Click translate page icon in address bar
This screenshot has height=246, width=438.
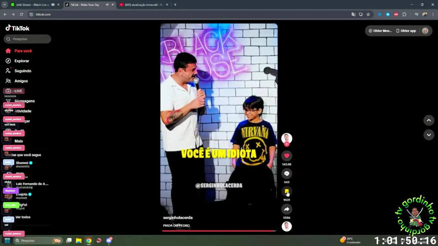pos(353,14)
